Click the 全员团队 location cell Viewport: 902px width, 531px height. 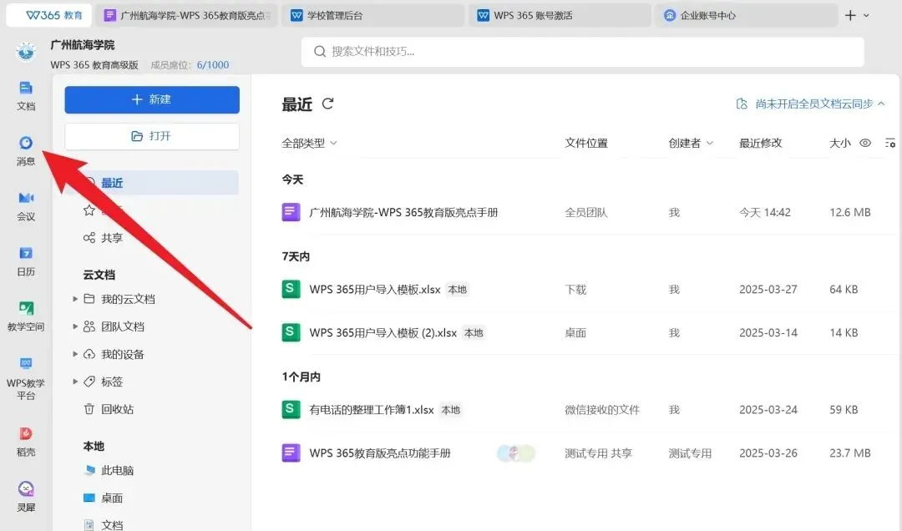585,212
